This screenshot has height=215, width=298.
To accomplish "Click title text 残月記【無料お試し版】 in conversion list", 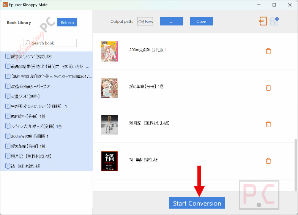I will 150,123.
